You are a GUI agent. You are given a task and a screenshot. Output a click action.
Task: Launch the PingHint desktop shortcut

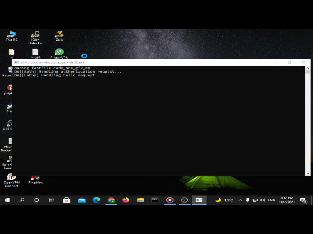click(35, 178)
